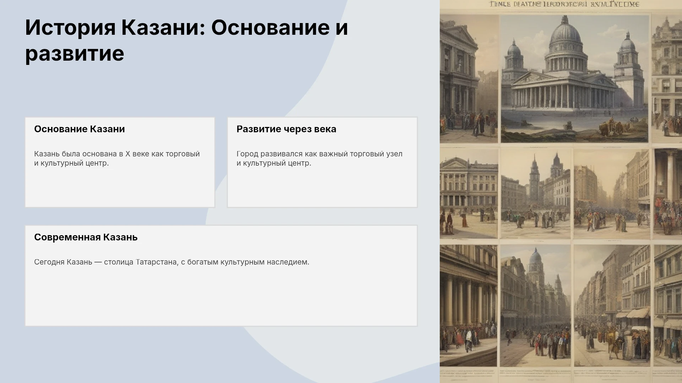Select the bottom-left colonnade picture
The image size is (682, 383).
point(469,306)
